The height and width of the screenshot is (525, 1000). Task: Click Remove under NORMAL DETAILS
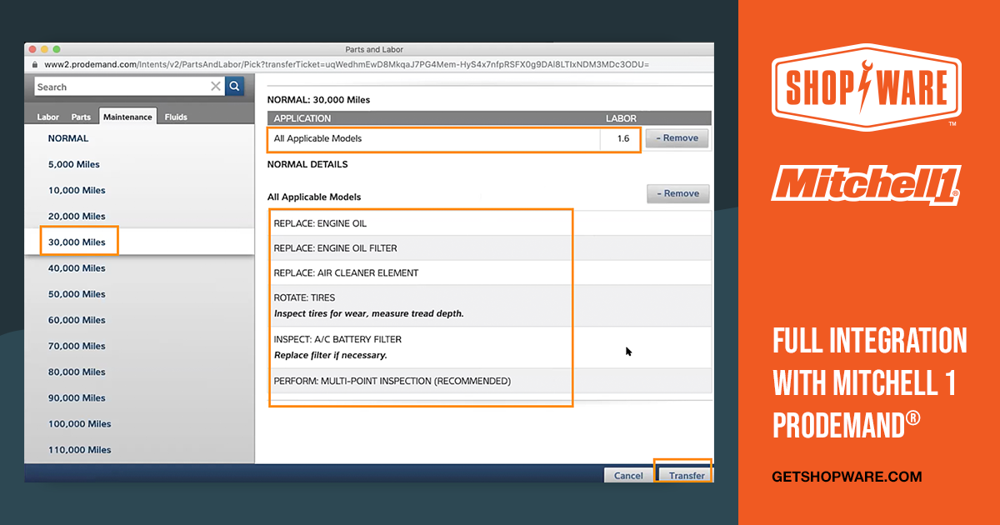coord(677,193)
